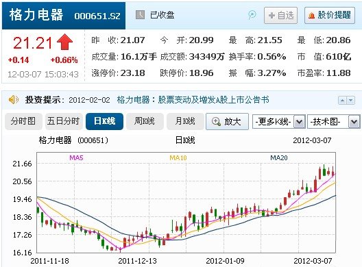Image resolution: width=362 pixels, height=267 pixels.
Task: Select the 日K线 tab
Action: [104, 121]
